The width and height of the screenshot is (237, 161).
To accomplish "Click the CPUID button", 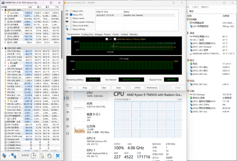I will (137, 88).
